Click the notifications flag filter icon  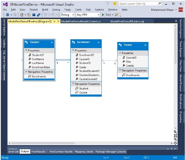click(x=108, y=3)
